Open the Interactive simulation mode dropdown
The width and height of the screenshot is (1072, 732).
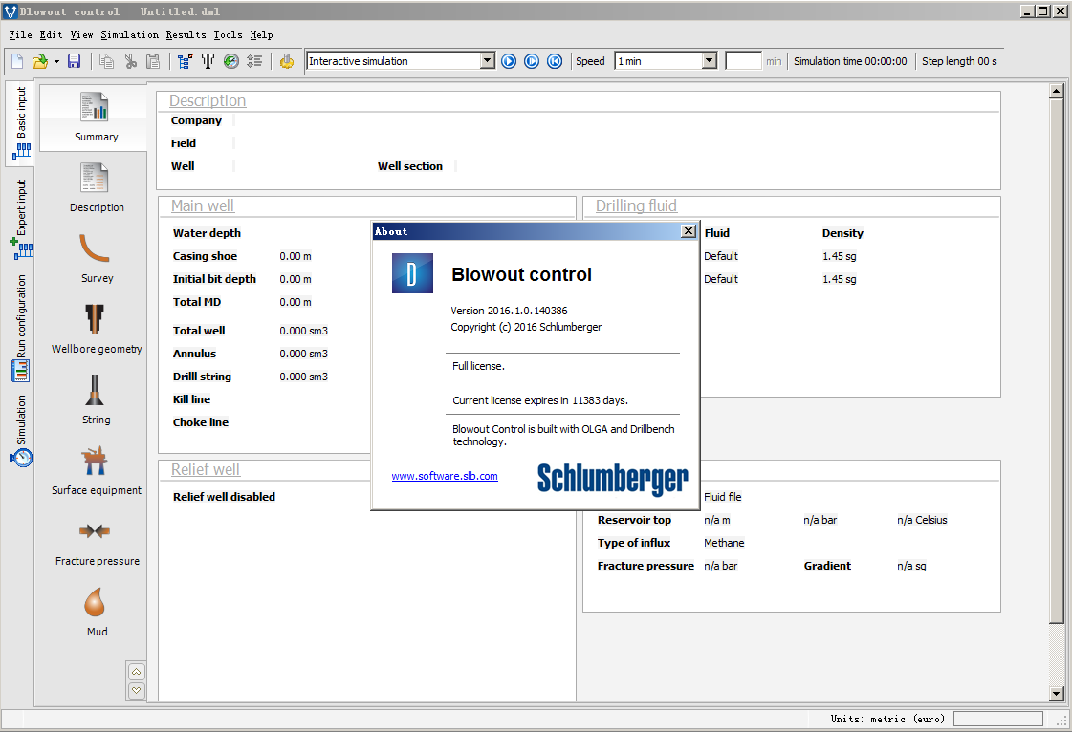(x=487, y=61)
